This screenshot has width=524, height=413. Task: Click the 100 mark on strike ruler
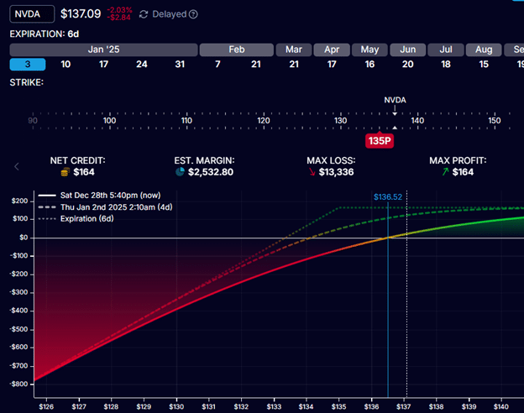pos(110,121)
